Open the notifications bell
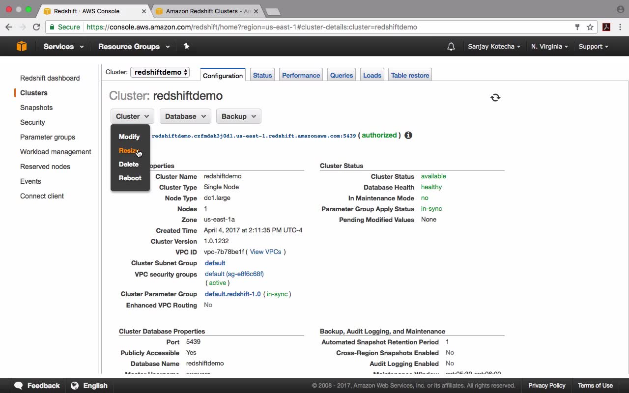The height and width of the screenshot is (393, 629). [x=451, y=47]
